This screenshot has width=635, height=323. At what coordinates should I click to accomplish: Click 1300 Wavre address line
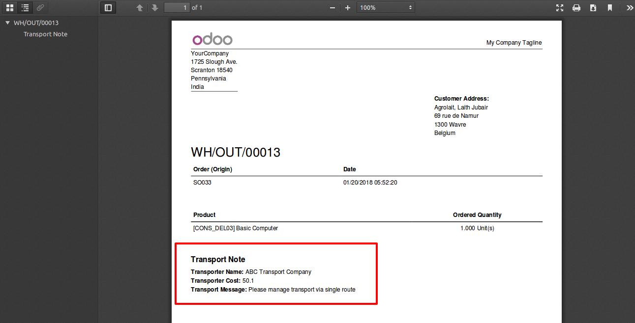pyautogui.click(x=450, y=124)
